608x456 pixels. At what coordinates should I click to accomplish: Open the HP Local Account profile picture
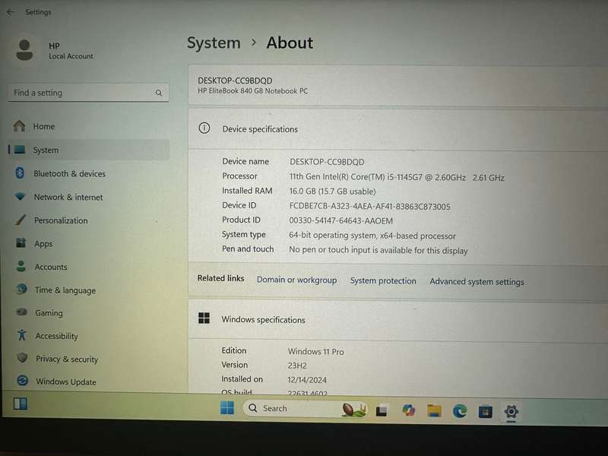pyautogui.click(x=24, y=50)
